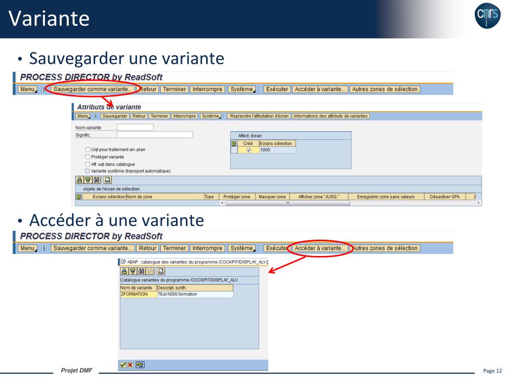This screenshot has height=378, width=505.
Task: Open Système under 'Sauvegarder une variante' heading
Action: (x=242, y=90)
